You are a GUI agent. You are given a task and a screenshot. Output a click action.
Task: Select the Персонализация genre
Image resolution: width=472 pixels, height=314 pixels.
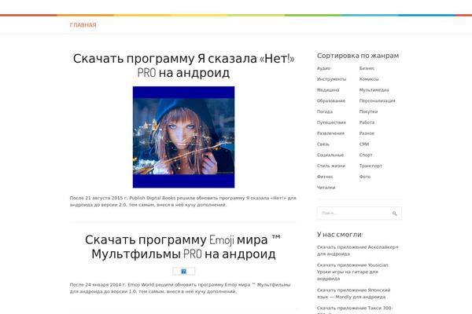pyautogui.click(x=377, y=100)
